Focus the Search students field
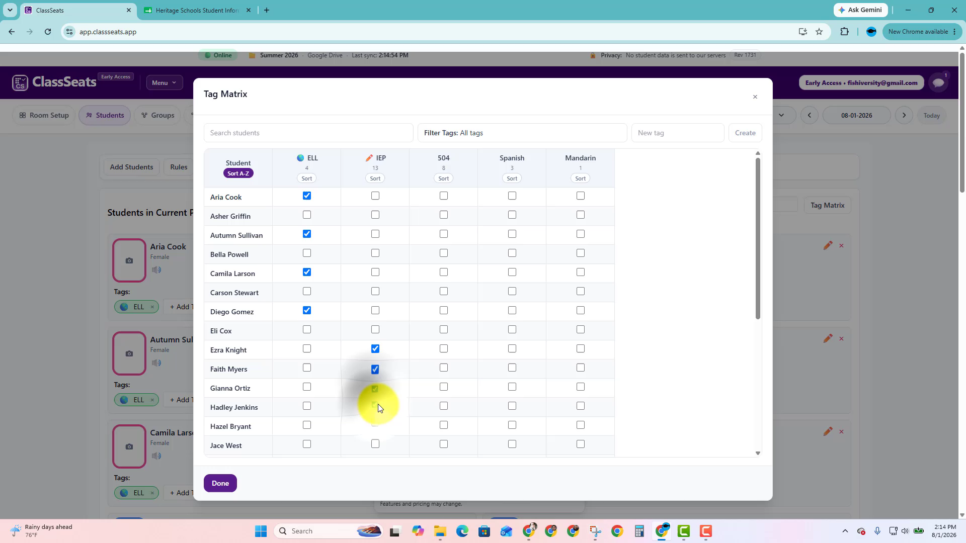The width and height of the screenshot is (966, 543). coord(308,133)
